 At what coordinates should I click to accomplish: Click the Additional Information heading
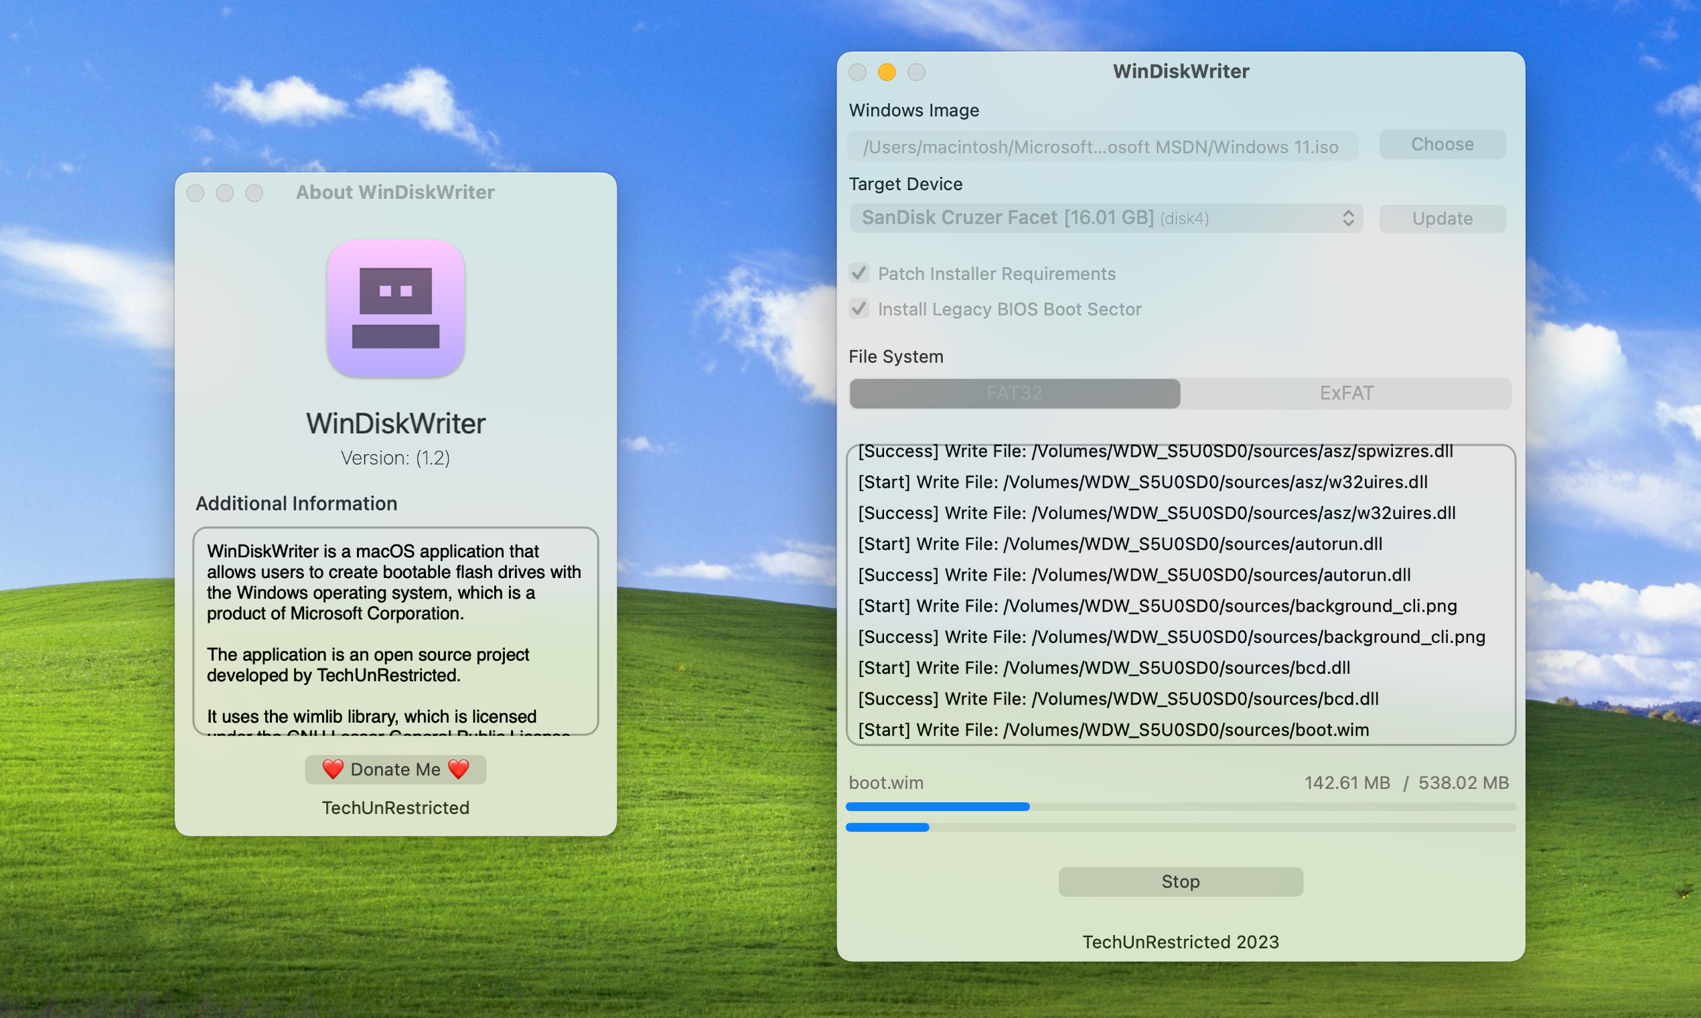(296, 504)
